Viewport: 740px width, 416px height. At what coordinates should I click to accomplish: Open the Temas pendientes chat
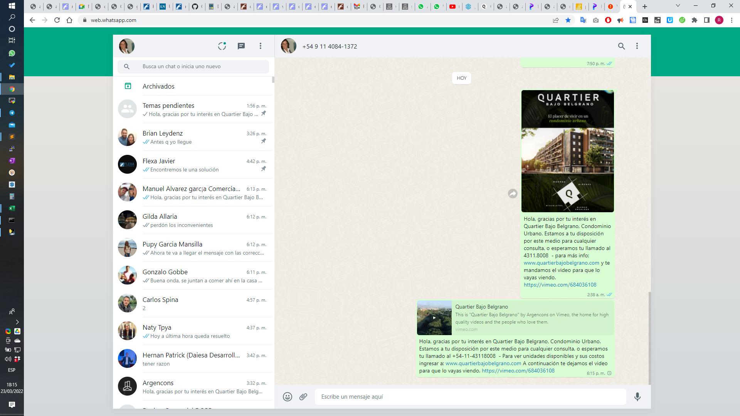(193, 109)
